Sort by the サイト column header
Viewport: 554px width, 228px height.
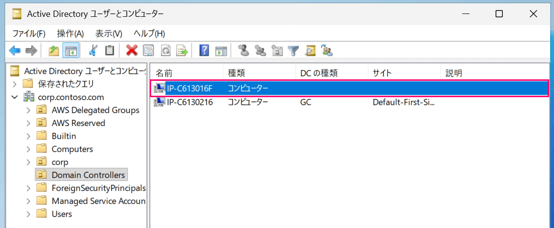pos(404,73)
